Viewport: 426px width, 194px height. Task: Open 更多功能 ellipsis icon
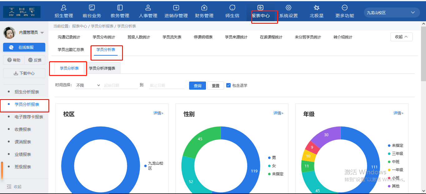click(x=345, y=7)
